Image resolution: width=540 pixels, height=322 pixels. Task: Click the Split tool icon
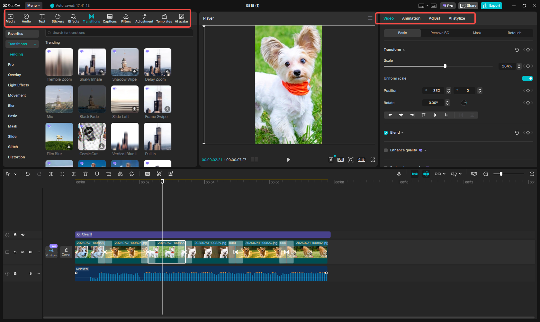click(x=51, y=174)
